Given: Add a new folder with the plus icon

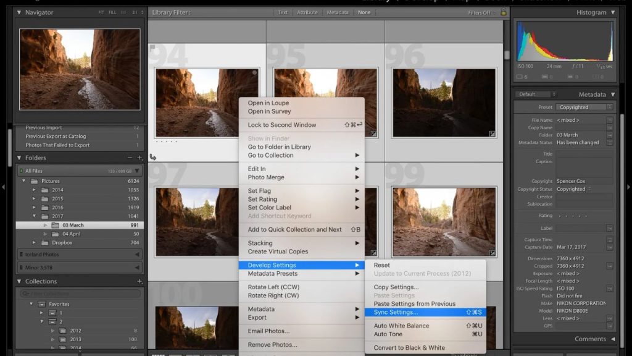Looking at the screenshot, I should tap(139, 158).
